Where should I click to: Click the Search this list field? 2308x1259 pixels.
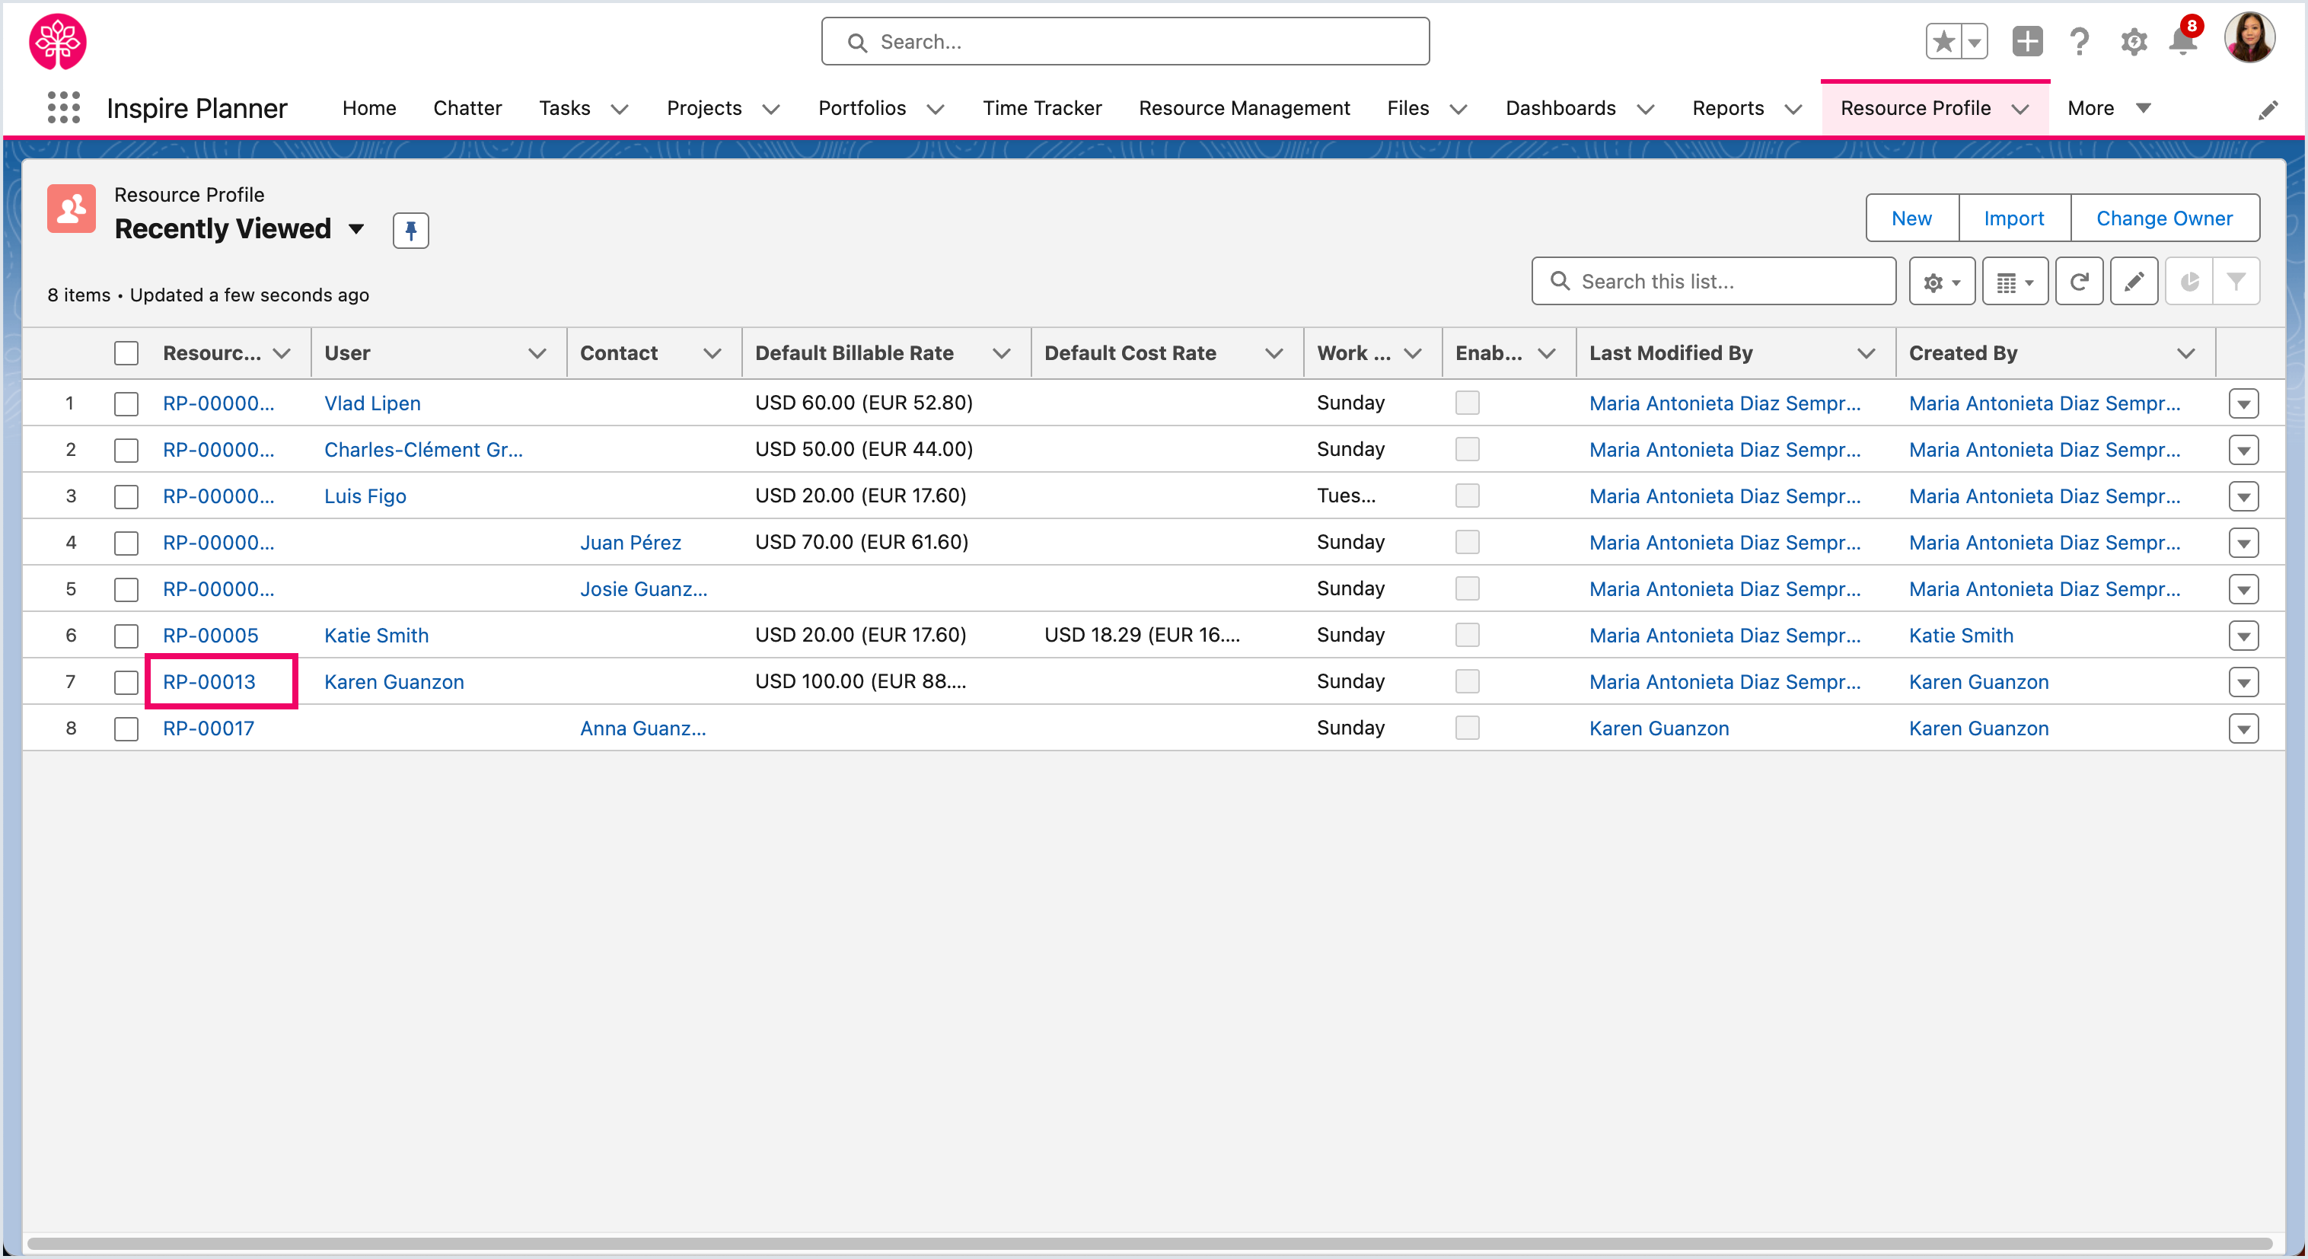(x=1713, y=282)
